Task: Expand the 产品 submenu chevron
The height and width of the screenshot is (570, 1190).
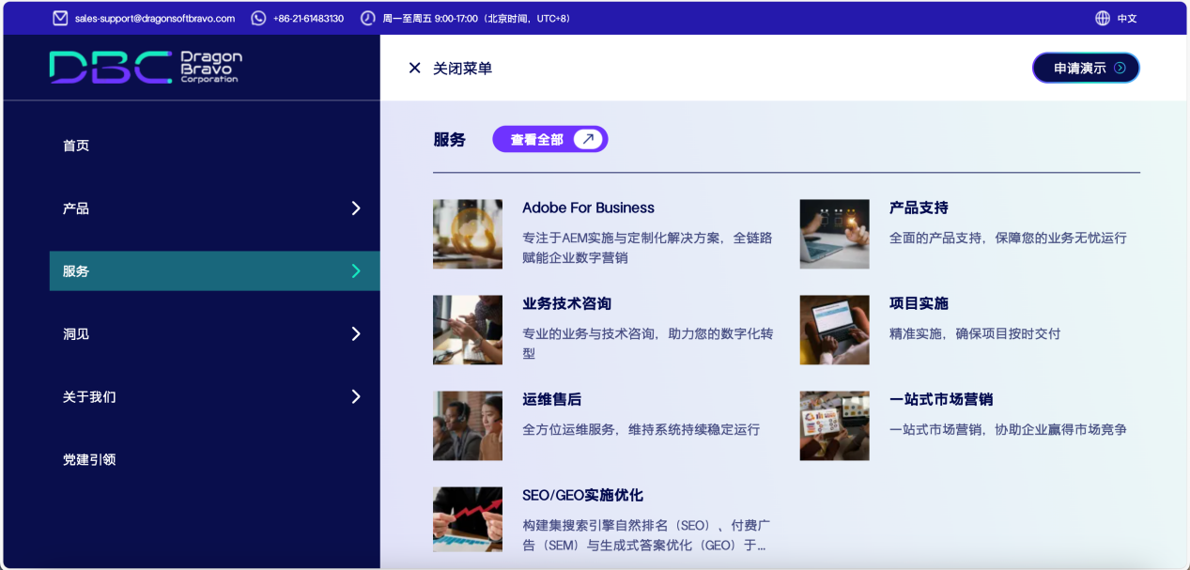Action: tap(355, 208)
